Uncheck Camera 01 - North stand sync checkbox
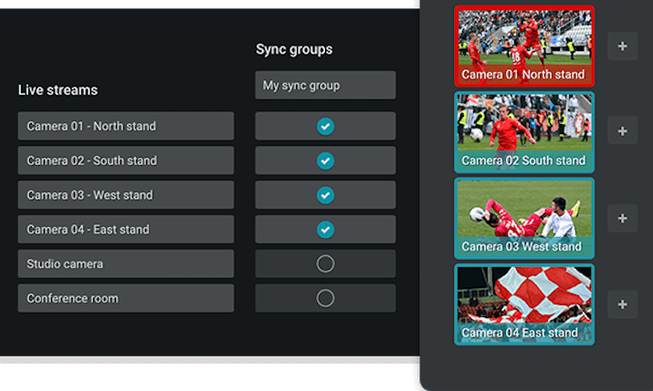Screen dimensions: 653x391 [325, 127]
